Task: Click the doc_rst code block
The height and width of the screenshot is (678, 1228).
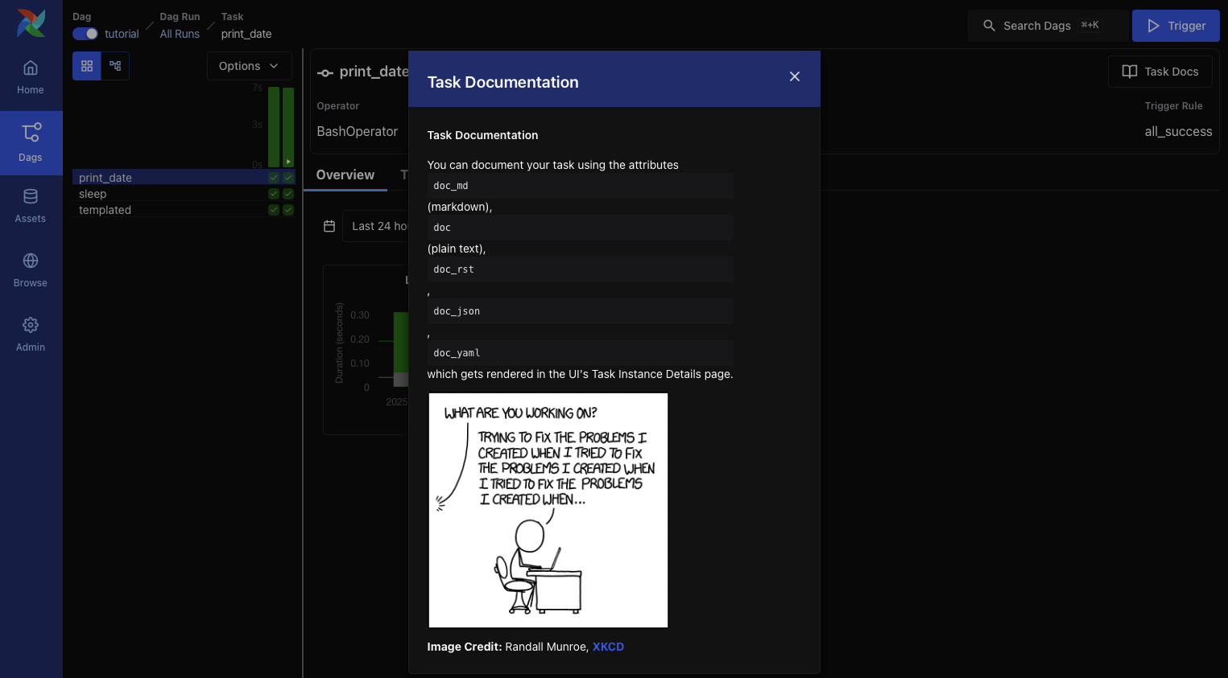Action: click(x=581, y=269)
